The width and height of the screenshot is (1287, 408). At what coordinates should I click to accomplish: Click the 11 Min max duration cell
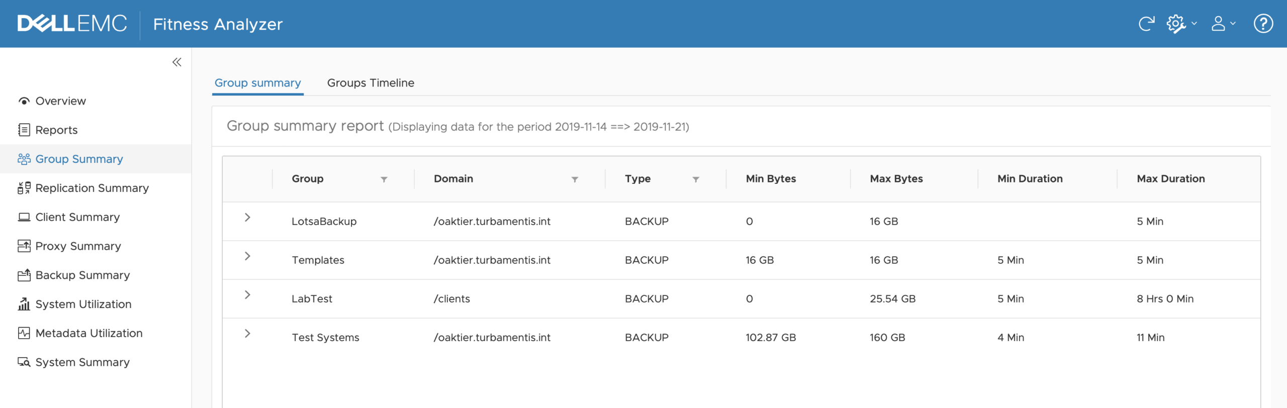tap(1150, 338)
